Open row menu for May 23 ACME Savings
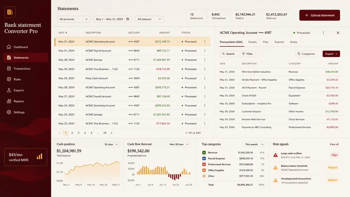Image resolution: width=350 pixels, height=197 pixels. [205, 114]
